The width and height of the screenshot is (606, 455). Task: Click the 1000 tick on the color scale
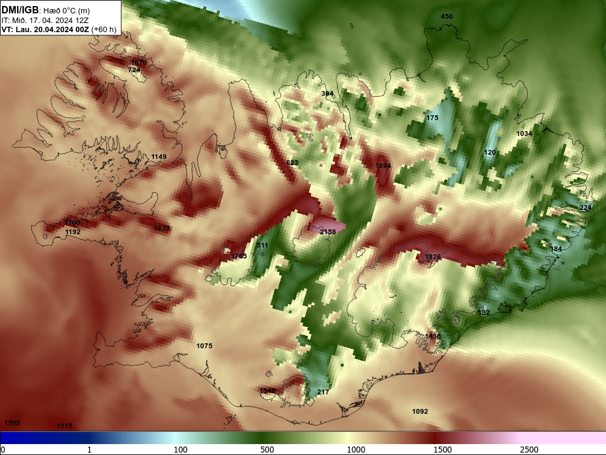356,449
